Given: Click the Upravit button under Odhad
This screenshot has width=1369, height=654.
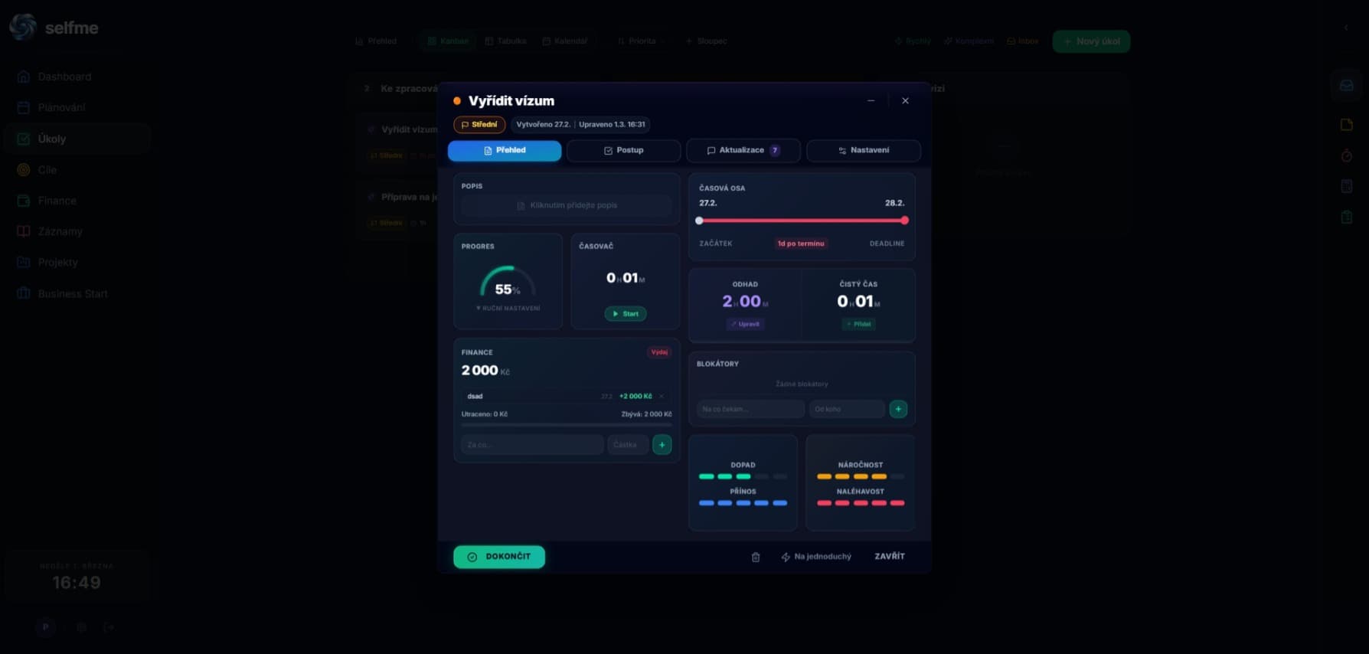Looking at the screenshot, I should tap(745, 324).
